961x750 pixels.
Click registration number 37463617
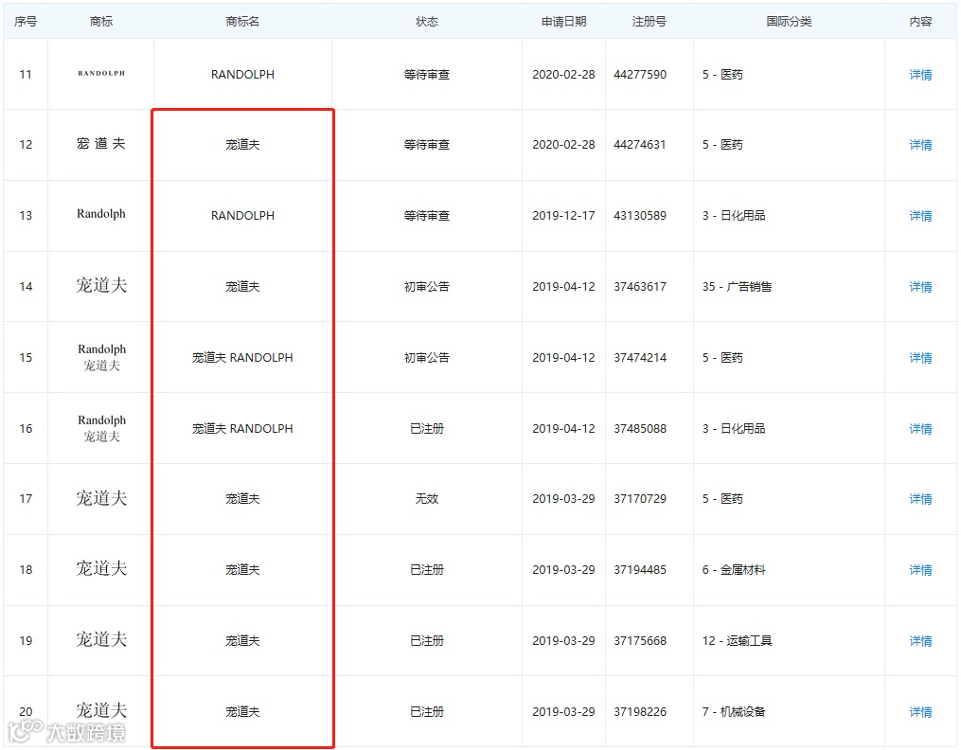(640, 287)
